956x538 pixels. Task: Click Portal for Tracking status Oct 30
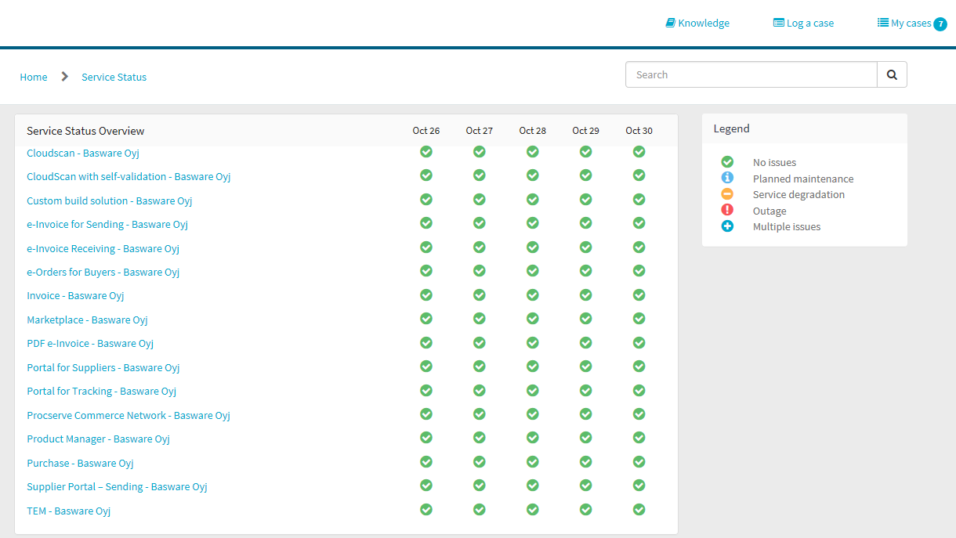point(639,390)
